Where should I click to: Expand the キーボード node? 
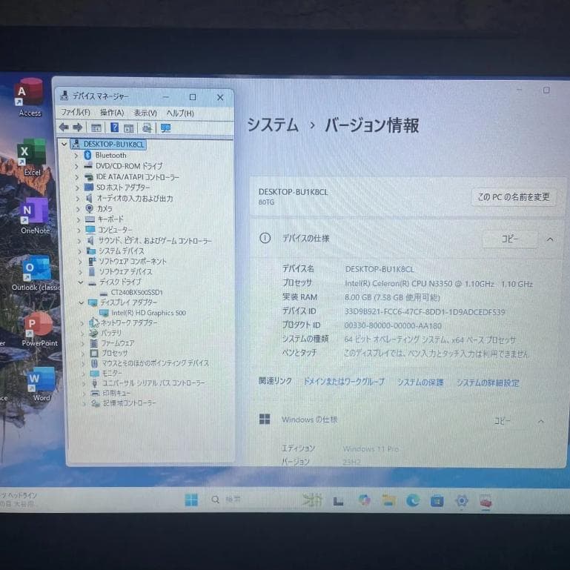click(78, 219)
